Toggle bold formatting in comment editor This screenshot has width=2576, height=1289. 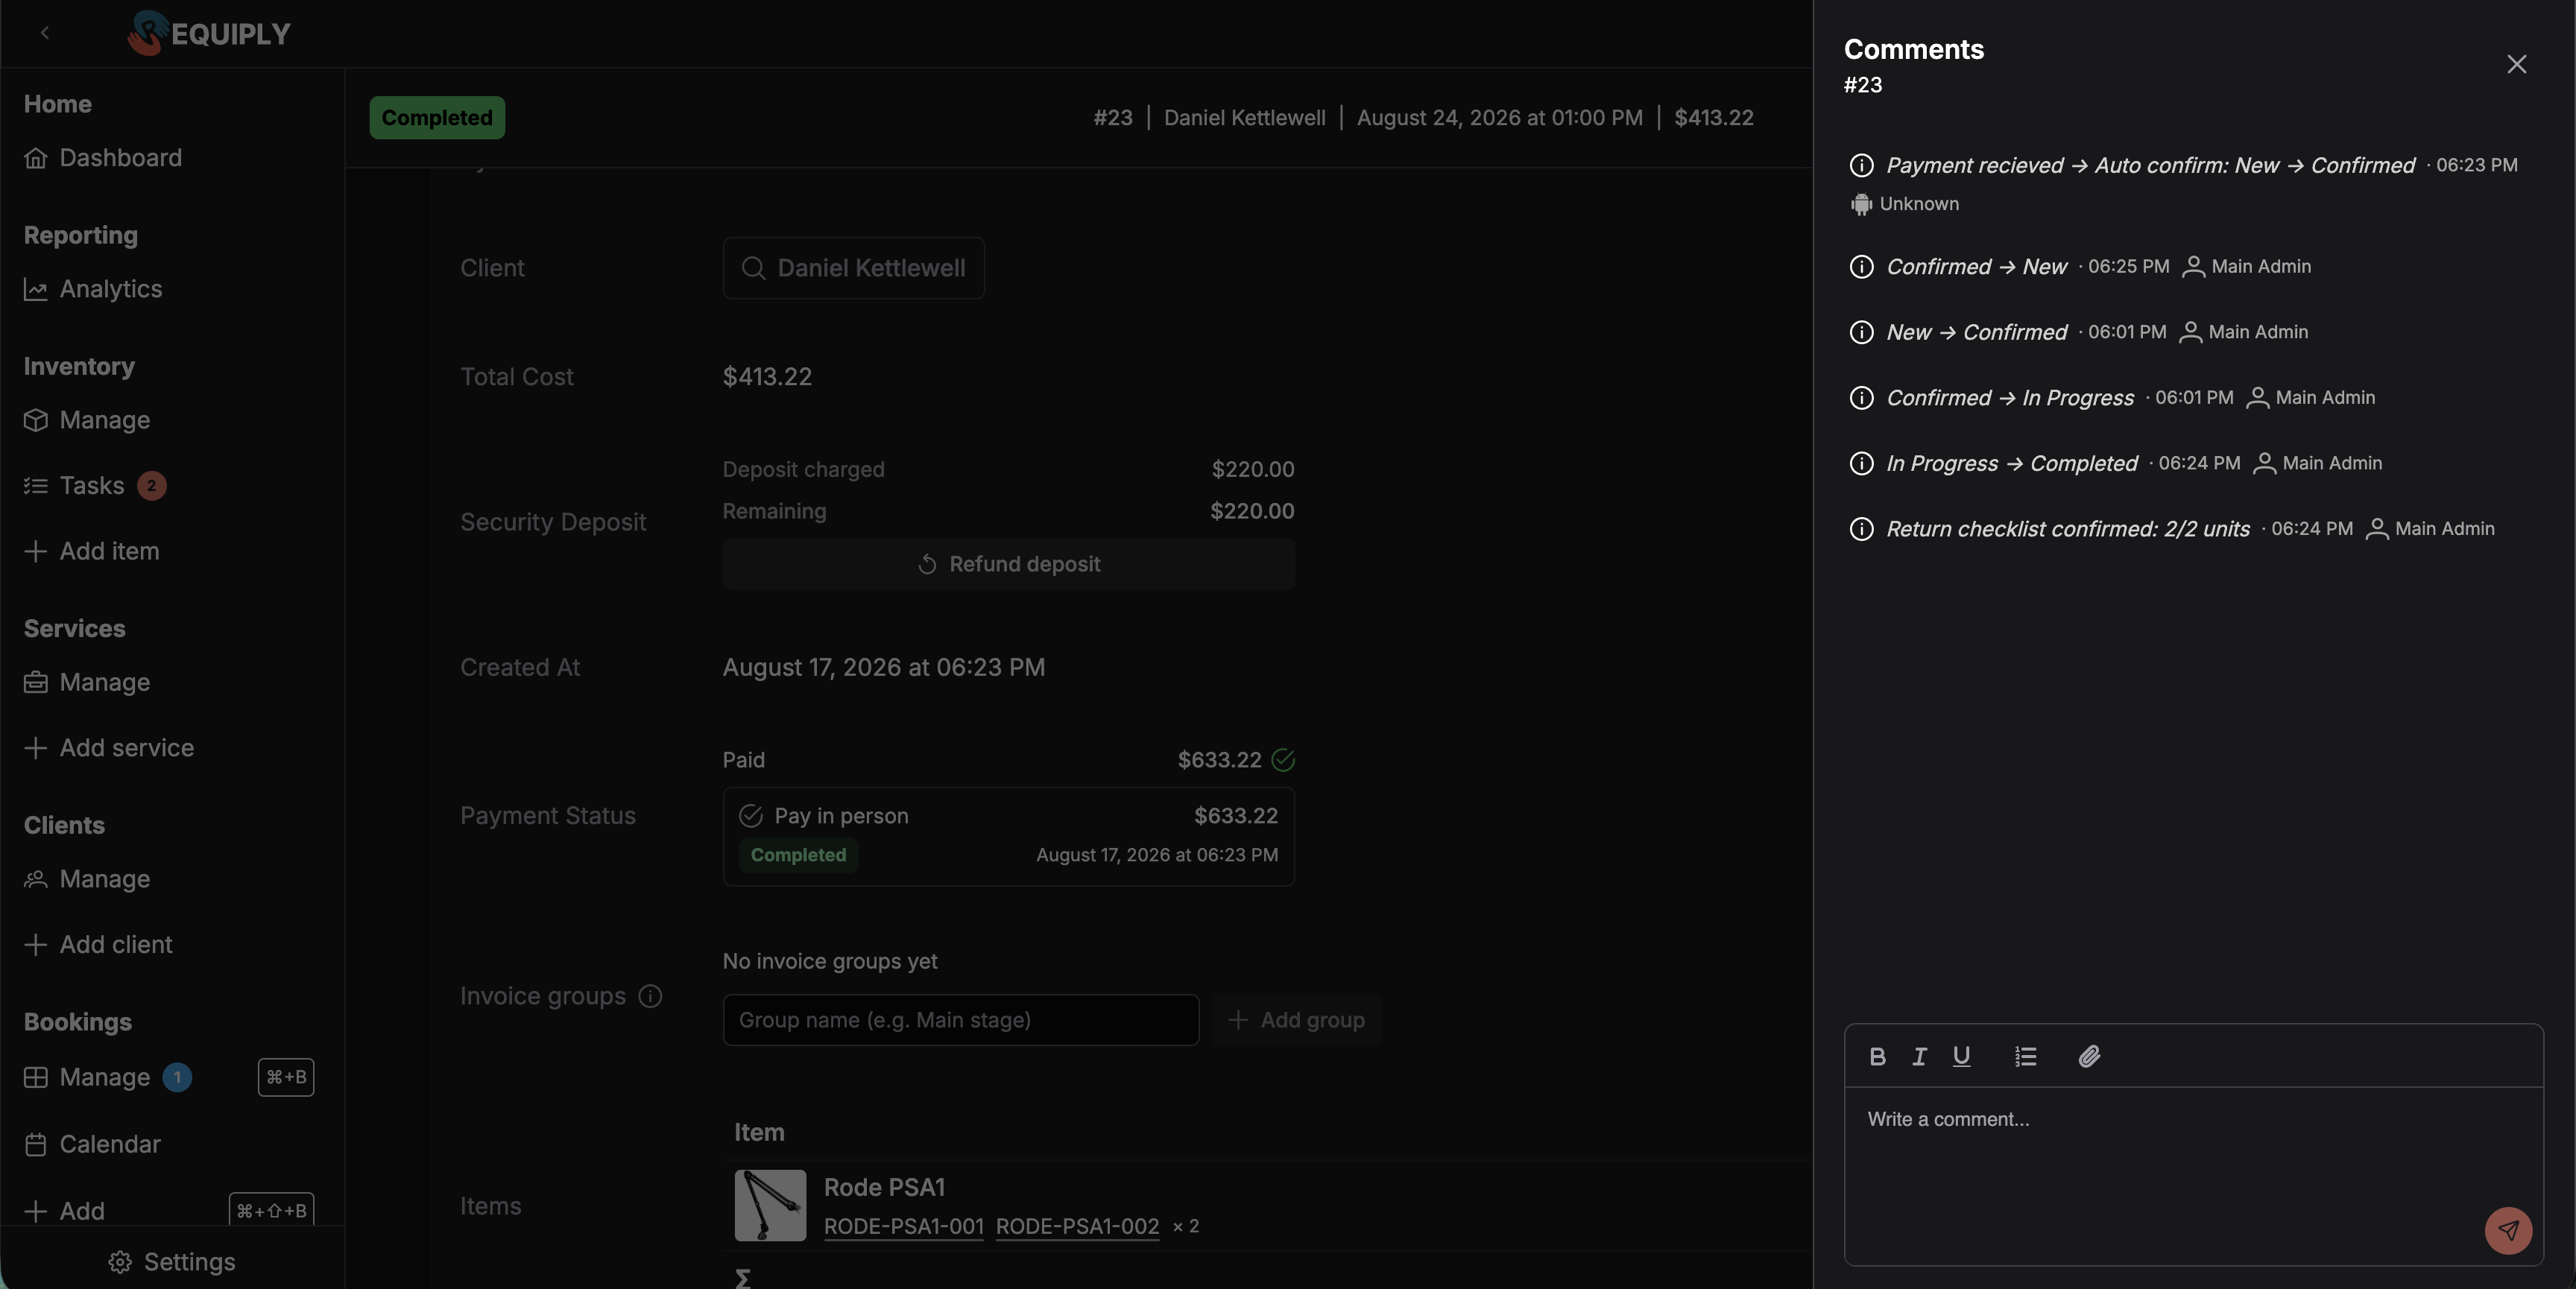[x=1877, y=1056]
